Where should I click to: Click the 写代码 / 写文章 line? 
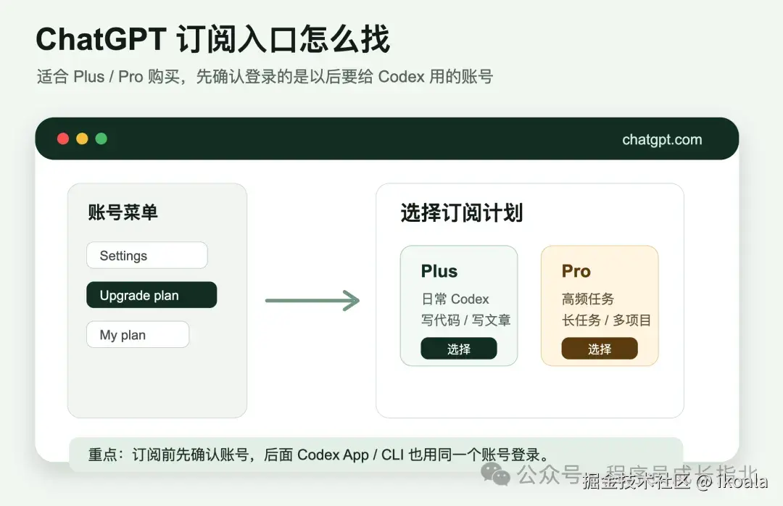[x=465, y=320]
